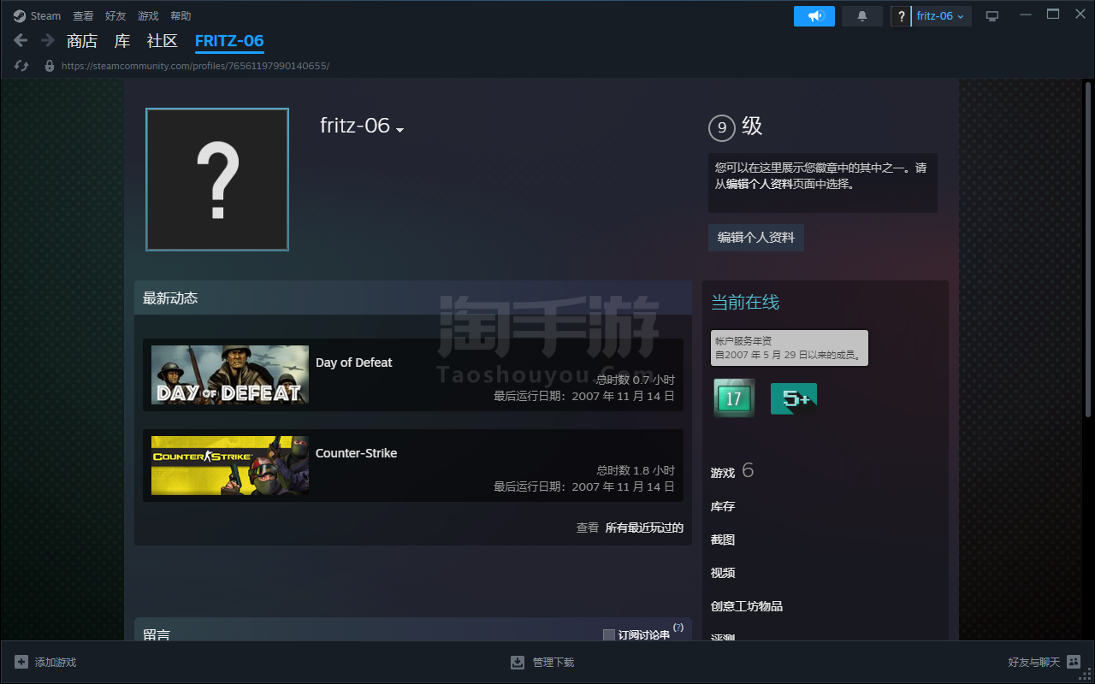The height and width of the screenshot is (684, 1095).
Task: Open notifications bell
Action: 862,16
